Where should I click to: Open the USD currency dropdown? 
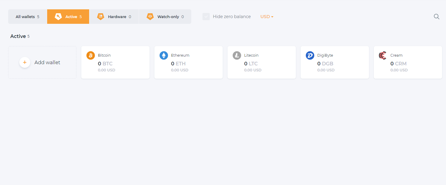pyautogui.click(x=267, y=17)
